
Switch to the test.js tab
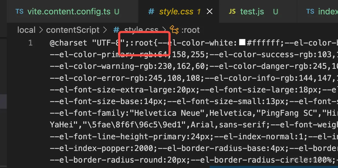coord(252,12)
